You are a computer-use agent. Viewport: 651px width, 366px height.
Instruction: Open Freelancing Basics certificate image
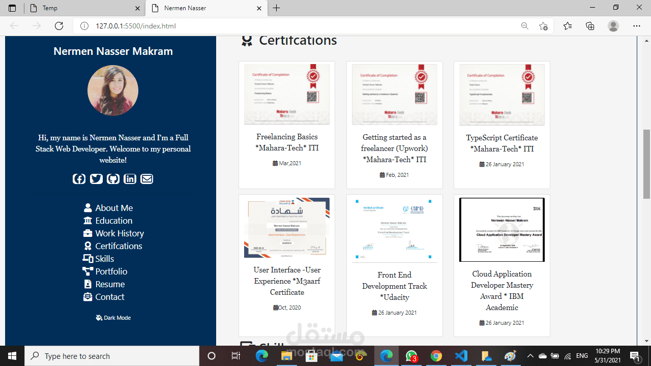(x=287, y=94)
